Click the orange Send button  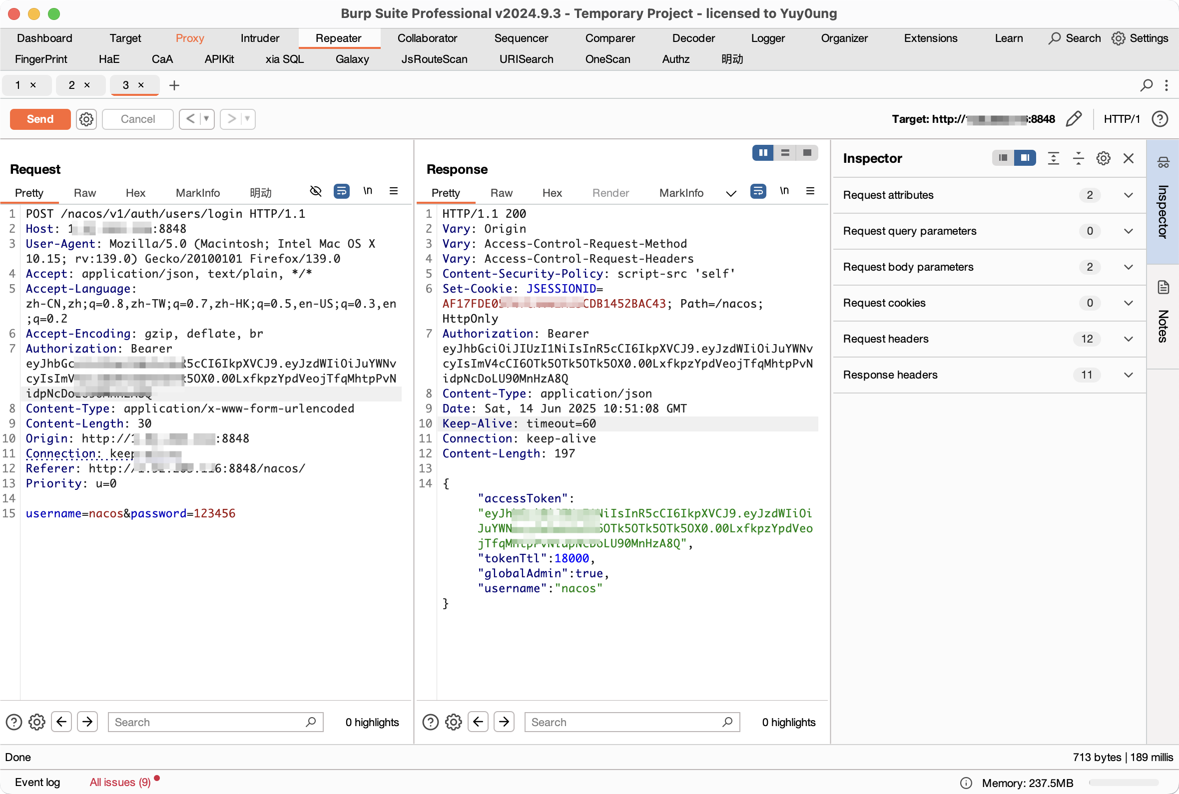[x=40, y=119]
